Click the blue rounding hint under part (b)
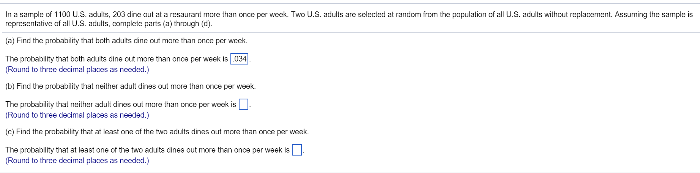700x173 pixels. 77,115
